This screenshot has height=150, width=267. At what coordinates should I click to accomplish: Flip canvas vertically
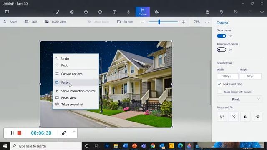(x=257, y=117)
